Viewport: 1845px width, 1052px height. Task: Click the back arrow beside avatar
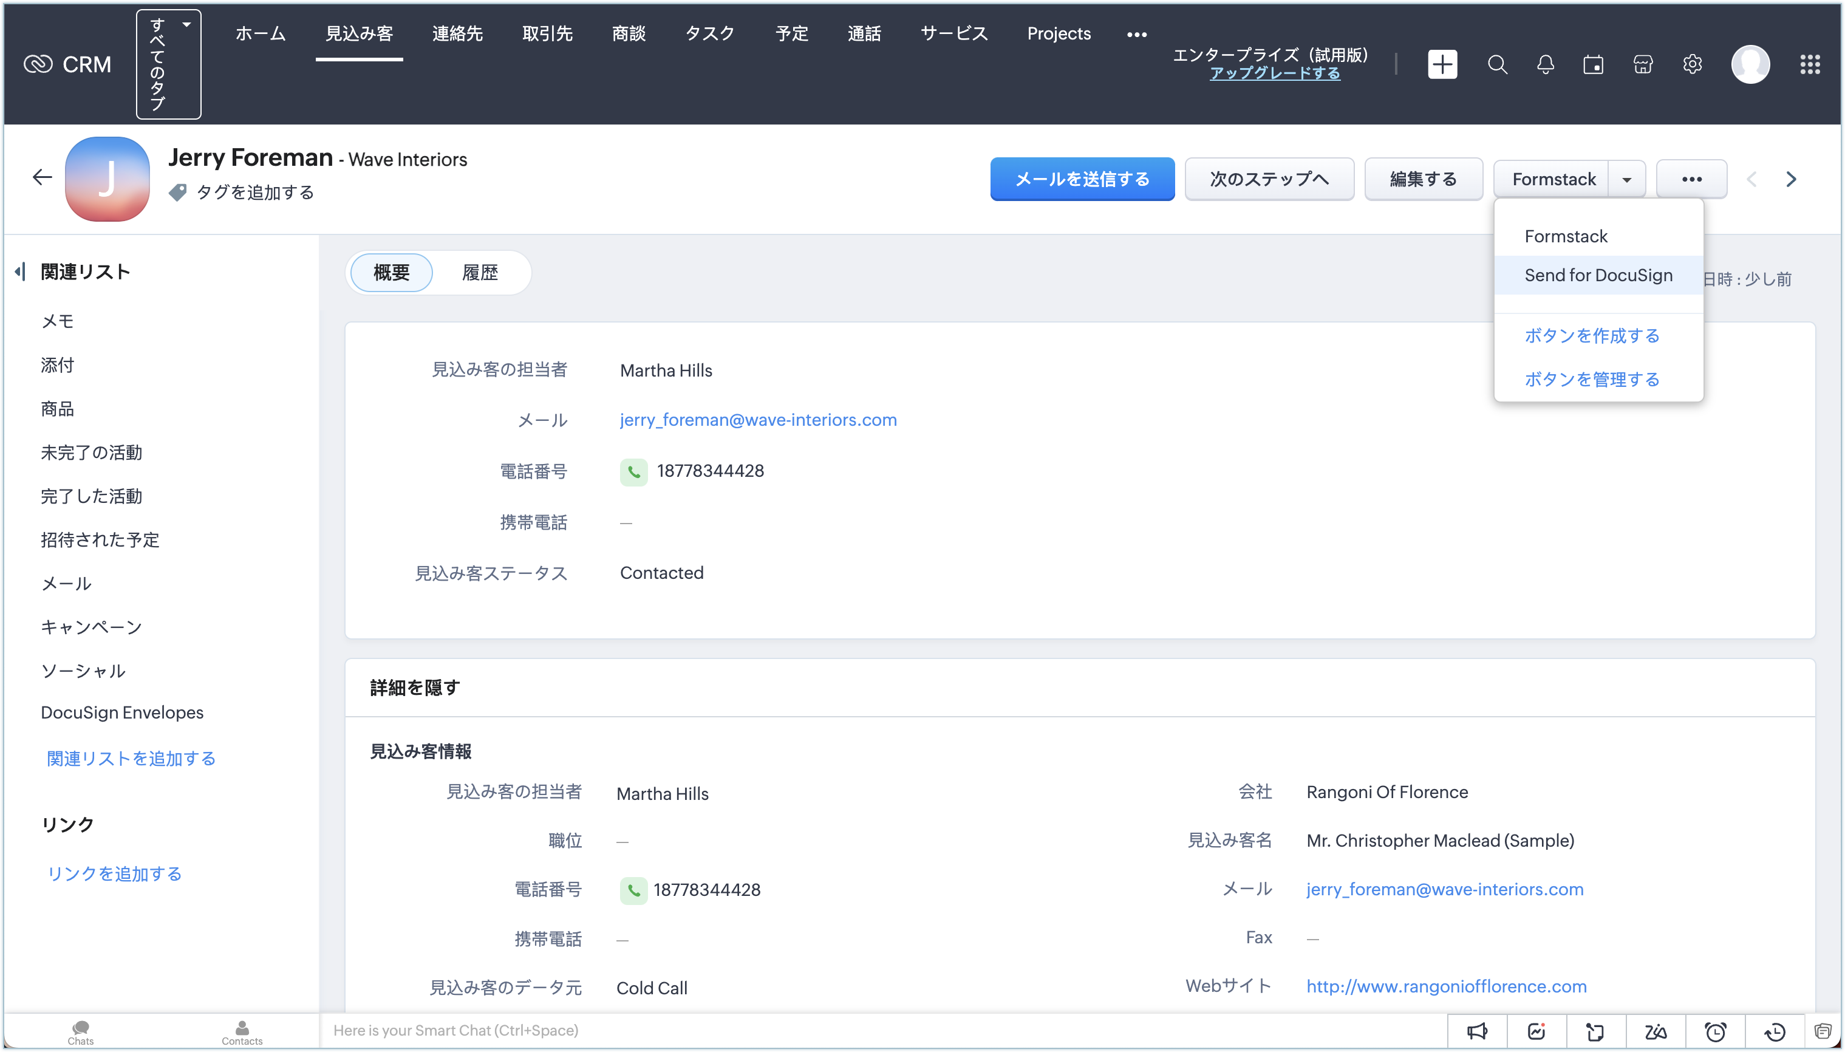[x=42, y=178]
